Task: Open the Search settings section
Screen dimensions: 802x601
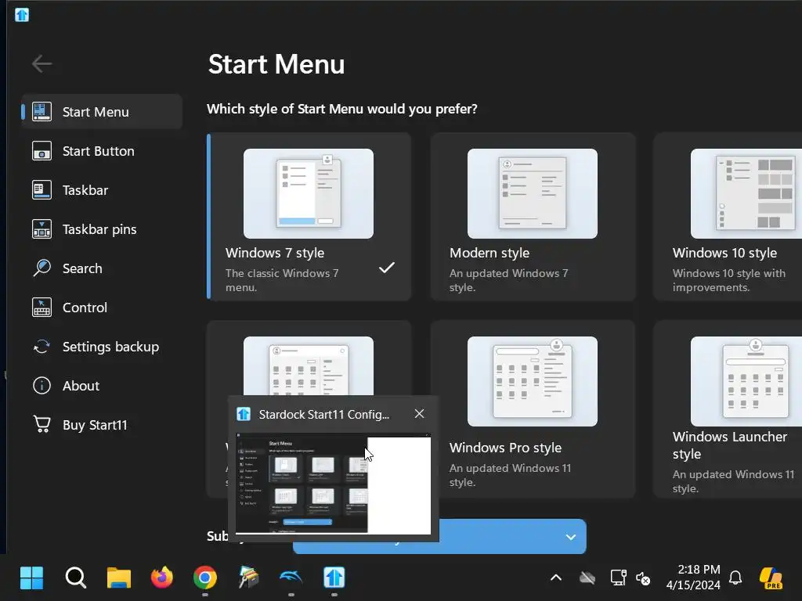Action: point(102,268)
